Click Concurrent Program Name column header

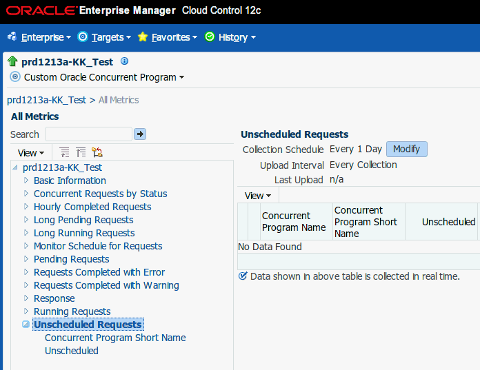(297, 222)
